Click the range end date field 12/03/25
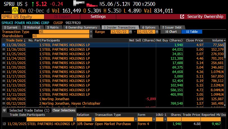Screen dimensions: 228x129 click(x=146, y=32)
